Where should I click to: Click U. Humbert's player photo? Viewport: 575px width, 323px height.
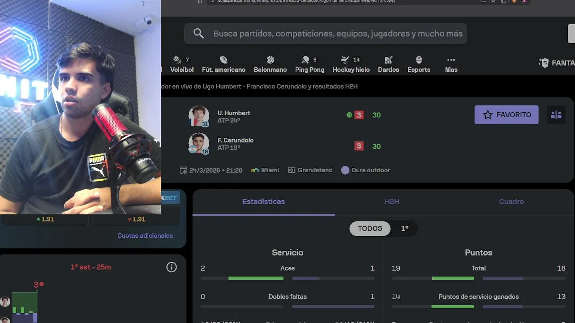click(199, 116)
